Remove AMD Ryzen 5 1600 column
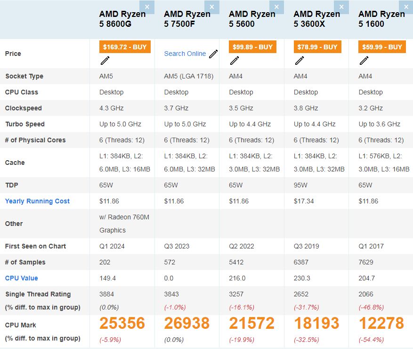 pyautogui.click(x=406, y=7)
